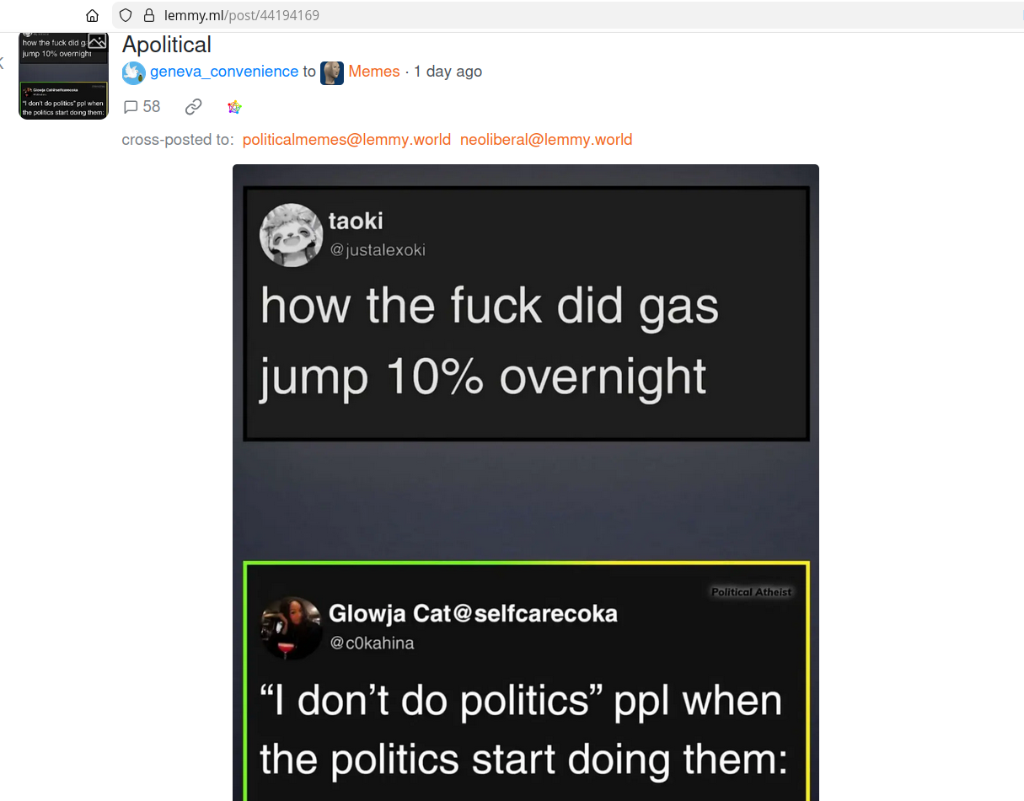Click the large gas price meme image
Screen dimensions: 1024x801
[526, 483]
